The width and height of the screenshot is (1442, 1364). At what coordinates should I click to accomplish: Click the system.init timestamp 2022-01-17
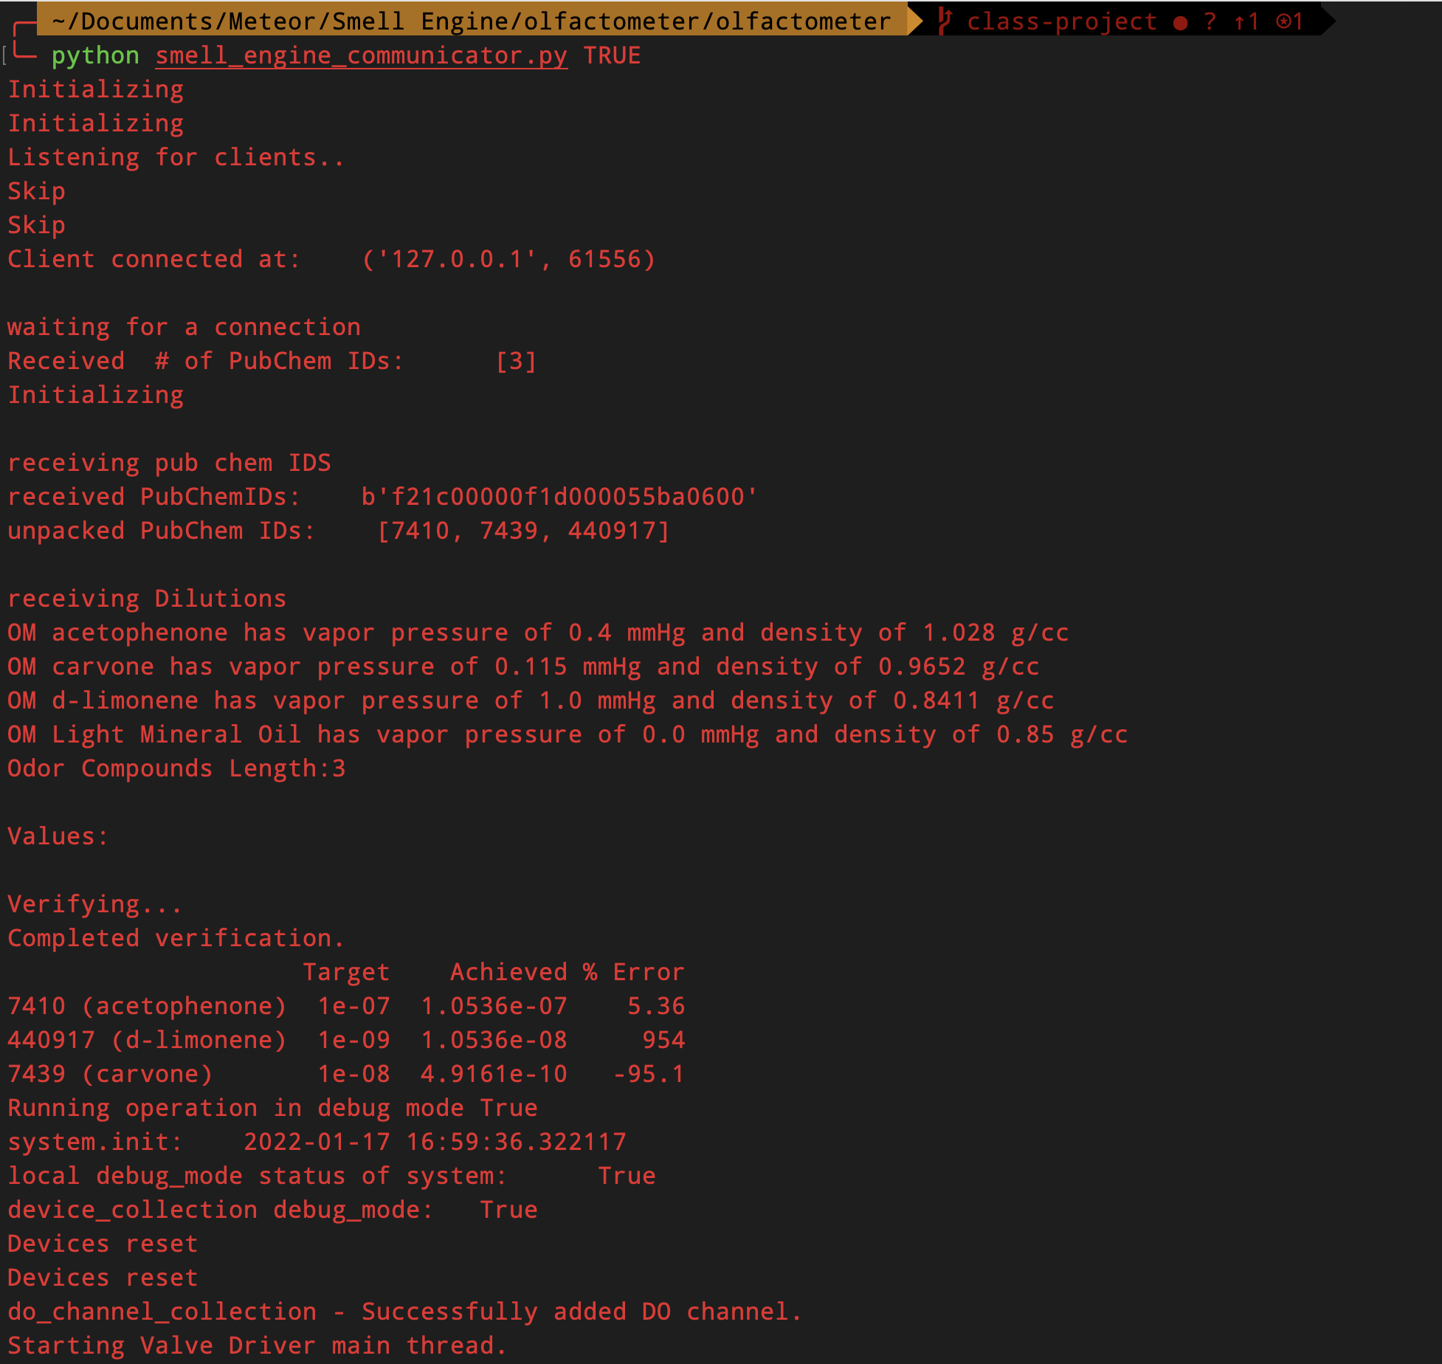pyautogui.click(x=317, y=1142)
